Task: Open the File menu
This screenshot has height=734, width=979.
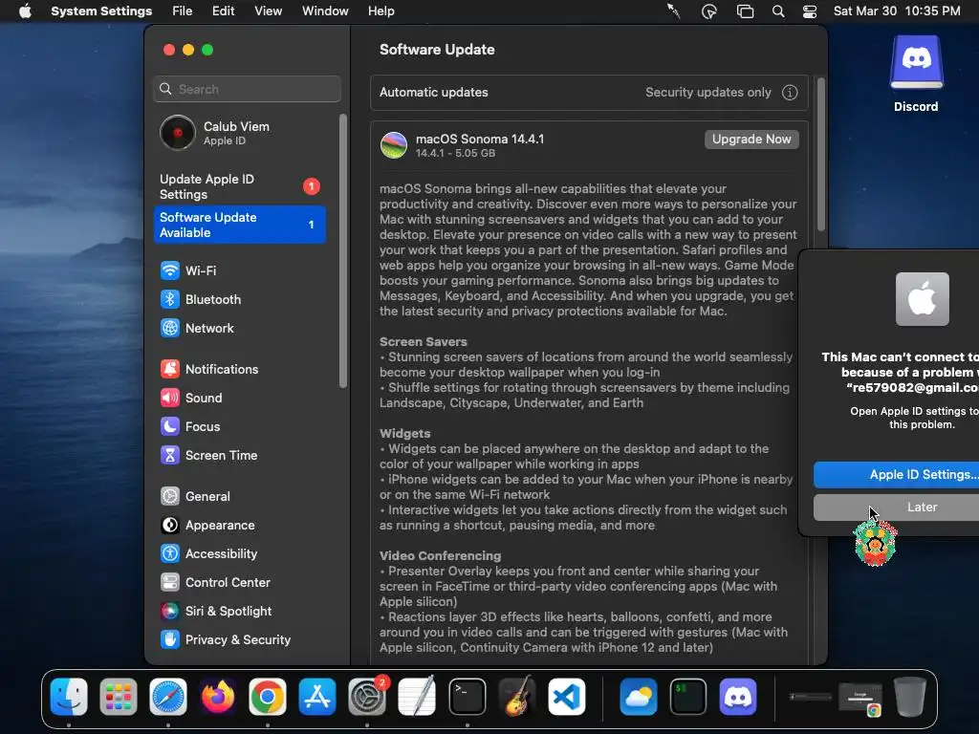Action: (x=183, y=11)
